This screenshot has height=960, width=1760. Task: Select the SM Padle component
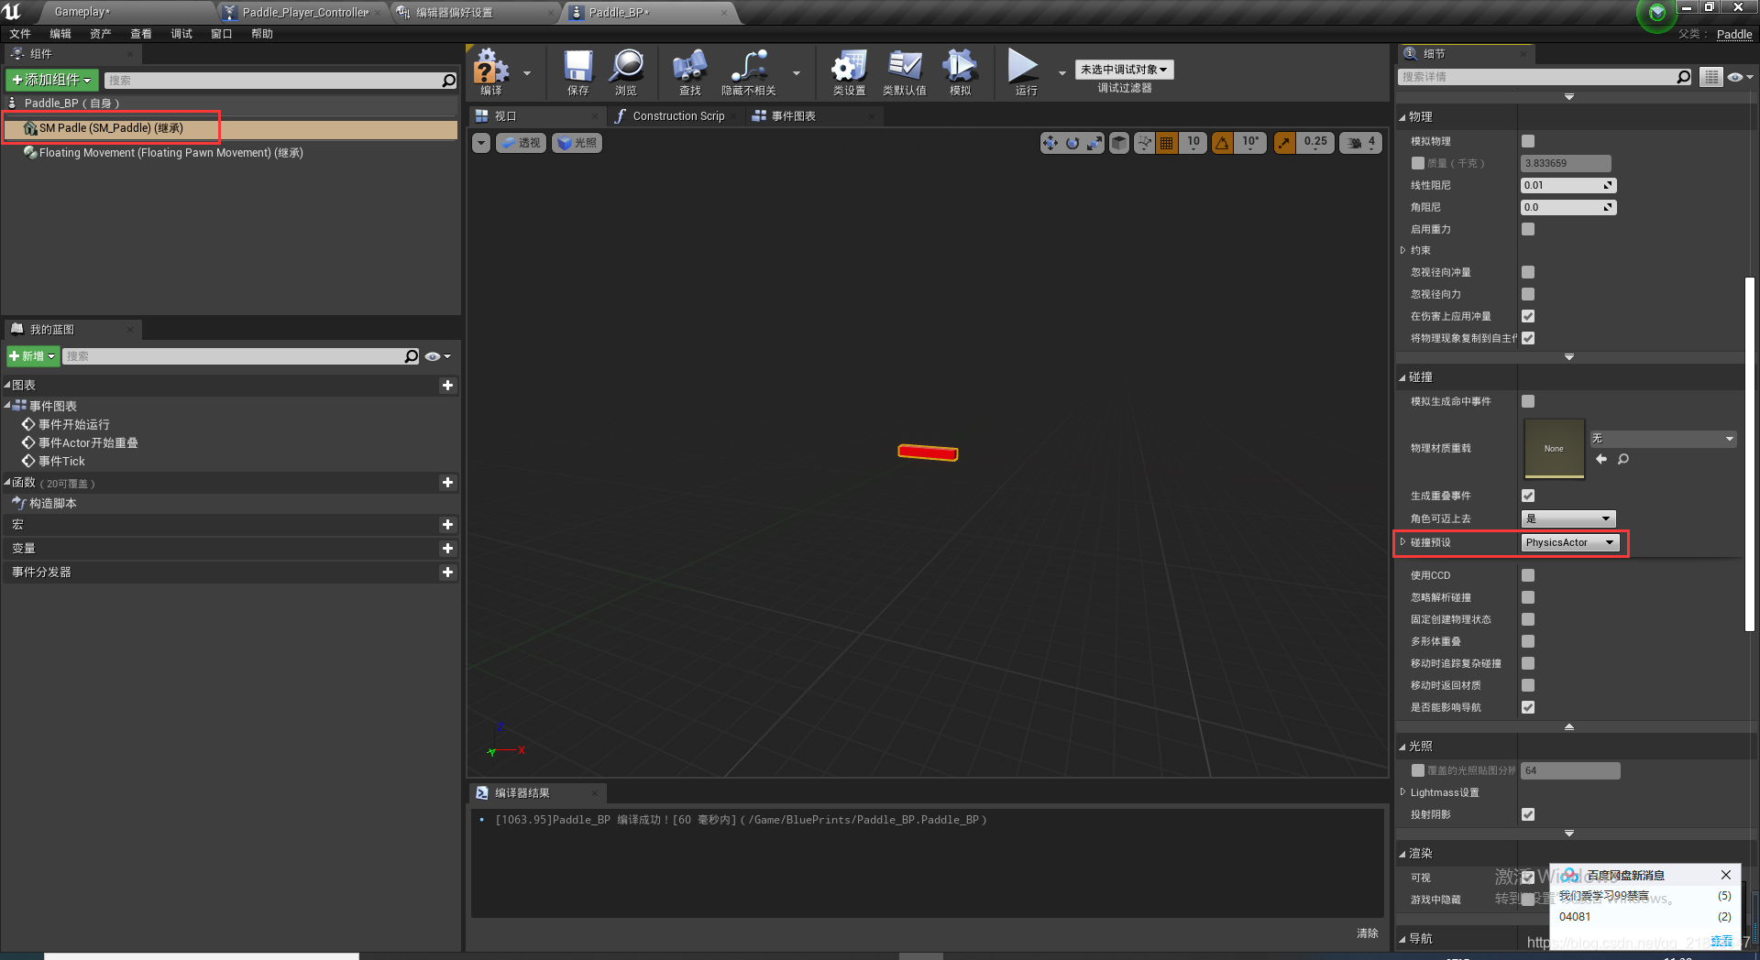click(112, 128)
